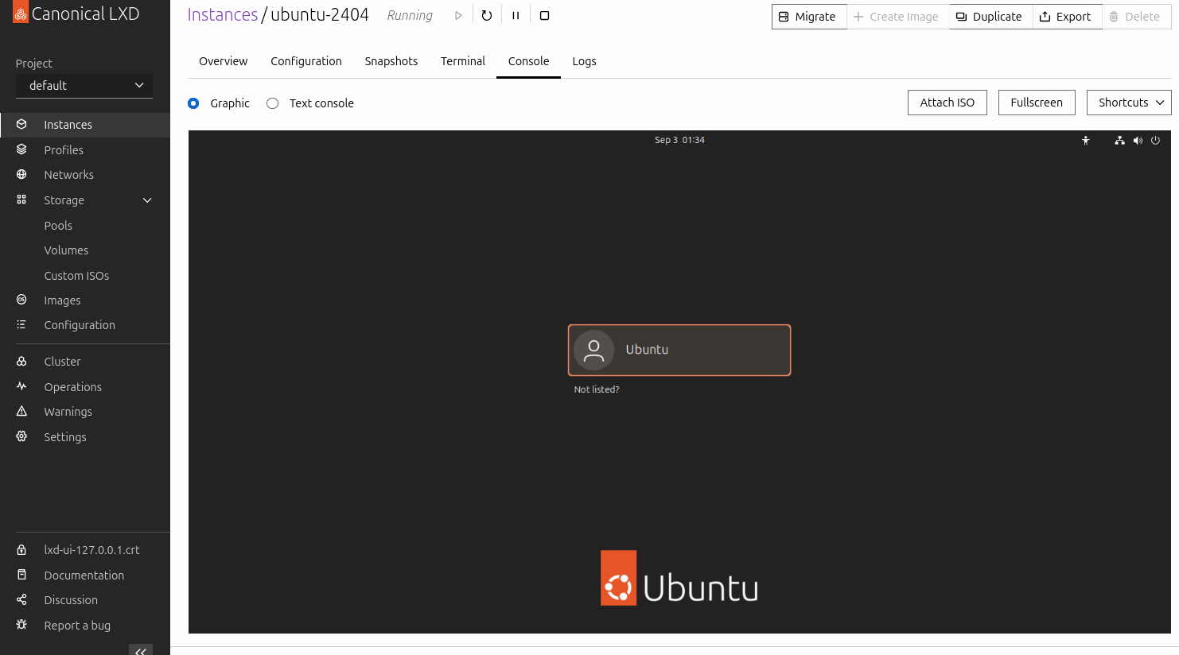The width and height of the screenshot is (1179, 655).
Task: Select the Console tab
Action: (x=528, y=61)
